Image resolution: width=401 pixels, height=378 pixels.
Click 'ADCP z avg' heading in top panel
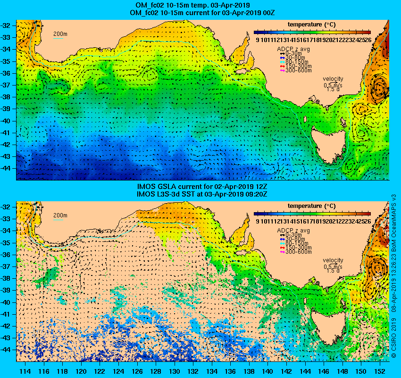coord(293,49)
